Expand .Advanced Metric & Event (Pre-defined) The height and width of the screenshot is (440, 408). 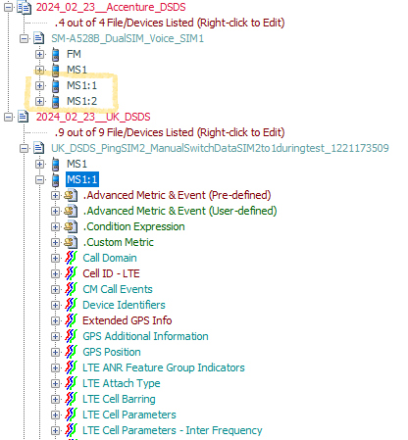tap(55, 195)
